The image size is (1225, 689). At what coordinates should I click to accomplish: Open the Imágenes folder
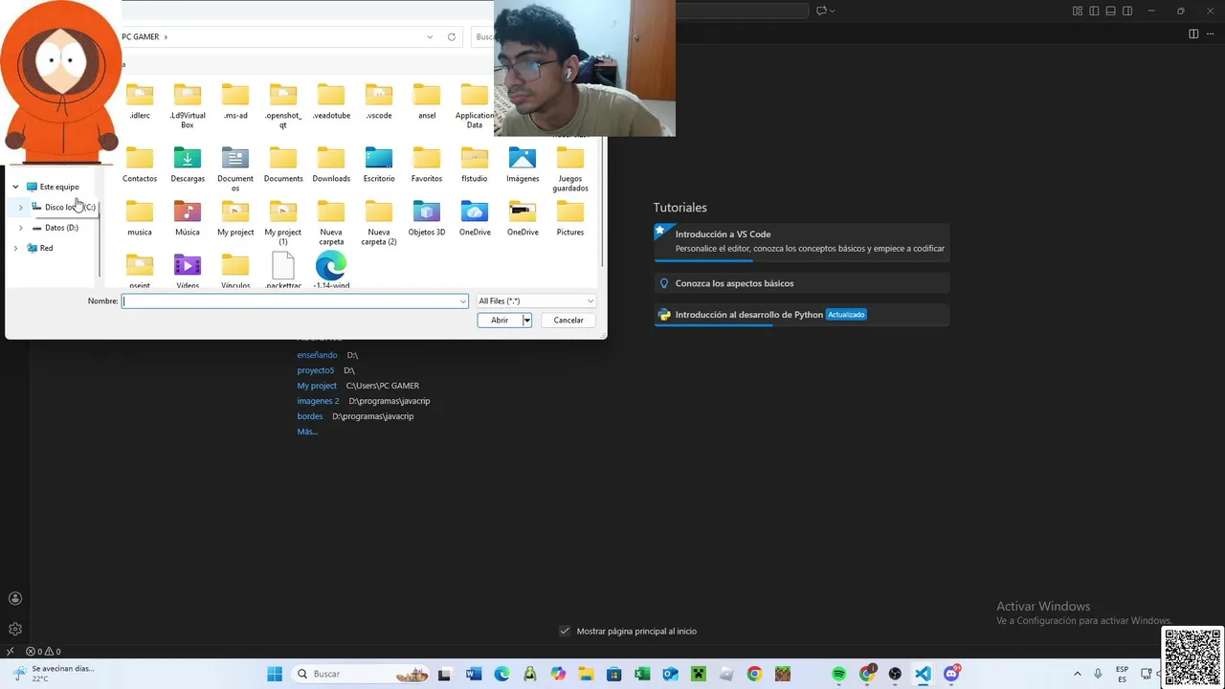(523, 165)
